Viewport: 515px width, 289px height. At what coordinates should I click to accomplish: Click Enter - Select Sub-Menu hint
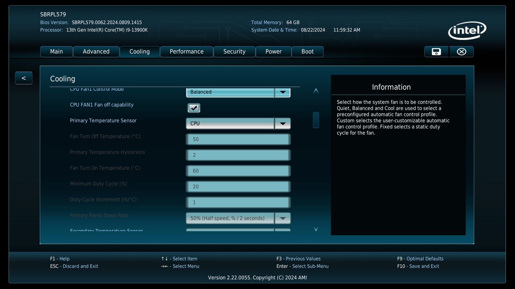pos(303,267)
